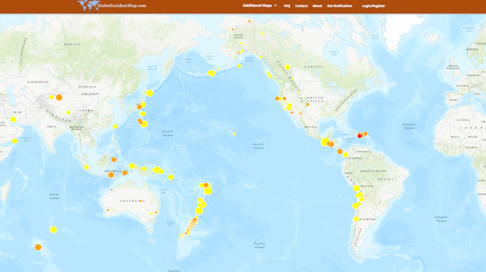Select the orange marker in northern Alaska
The width and height of the screenshot is (486, 272).
[x=250, y=22]
